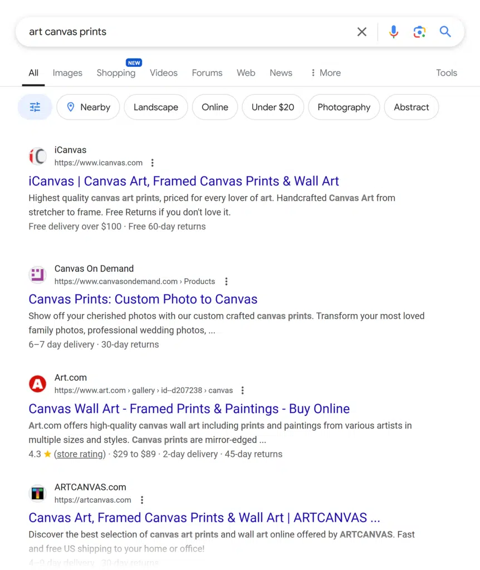Open Google Lens image search icon
Screen dimensions: 480x570
[419, 32]
